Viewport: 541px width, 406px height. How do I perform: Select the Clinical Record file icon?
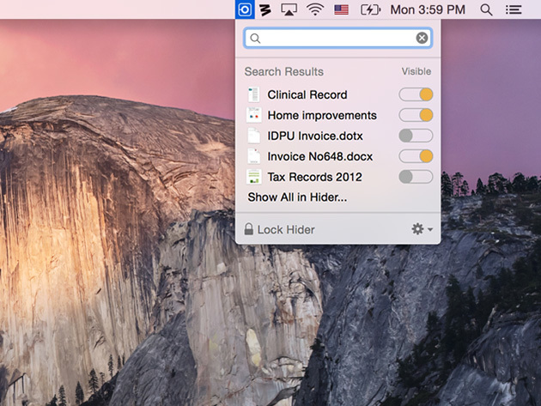coord(254,94)
